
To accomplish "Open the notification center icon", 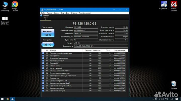I will 177,99.
